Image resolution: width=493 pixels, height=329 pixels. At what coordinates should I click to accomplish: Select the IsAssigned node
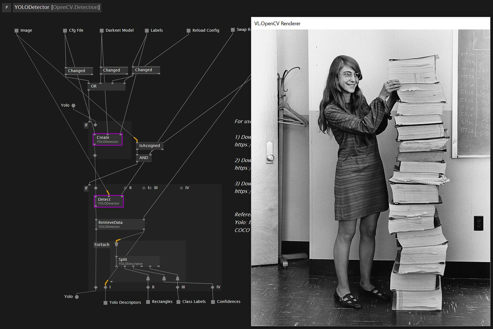coord(149,146)
